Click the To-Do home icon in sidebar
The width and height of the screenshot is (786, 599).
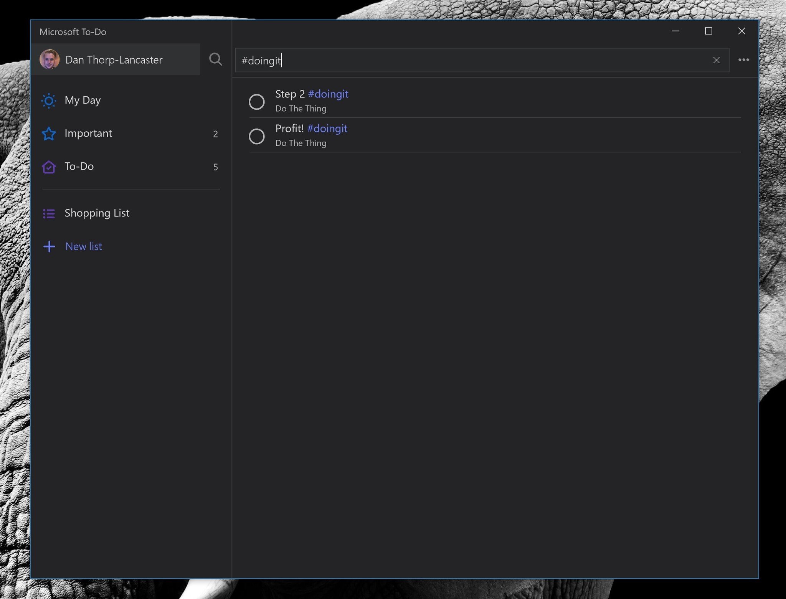point(49,166)
